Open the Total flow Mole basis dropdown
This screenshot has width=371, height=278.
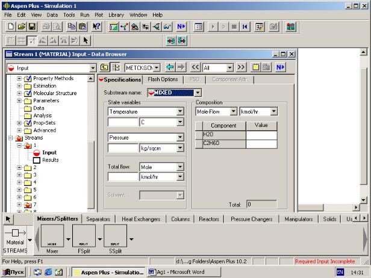(x=180, y=167)
